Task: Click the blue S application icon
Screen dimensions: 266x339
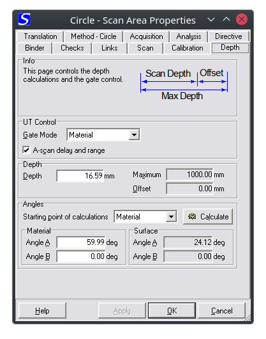Action: 24,19
